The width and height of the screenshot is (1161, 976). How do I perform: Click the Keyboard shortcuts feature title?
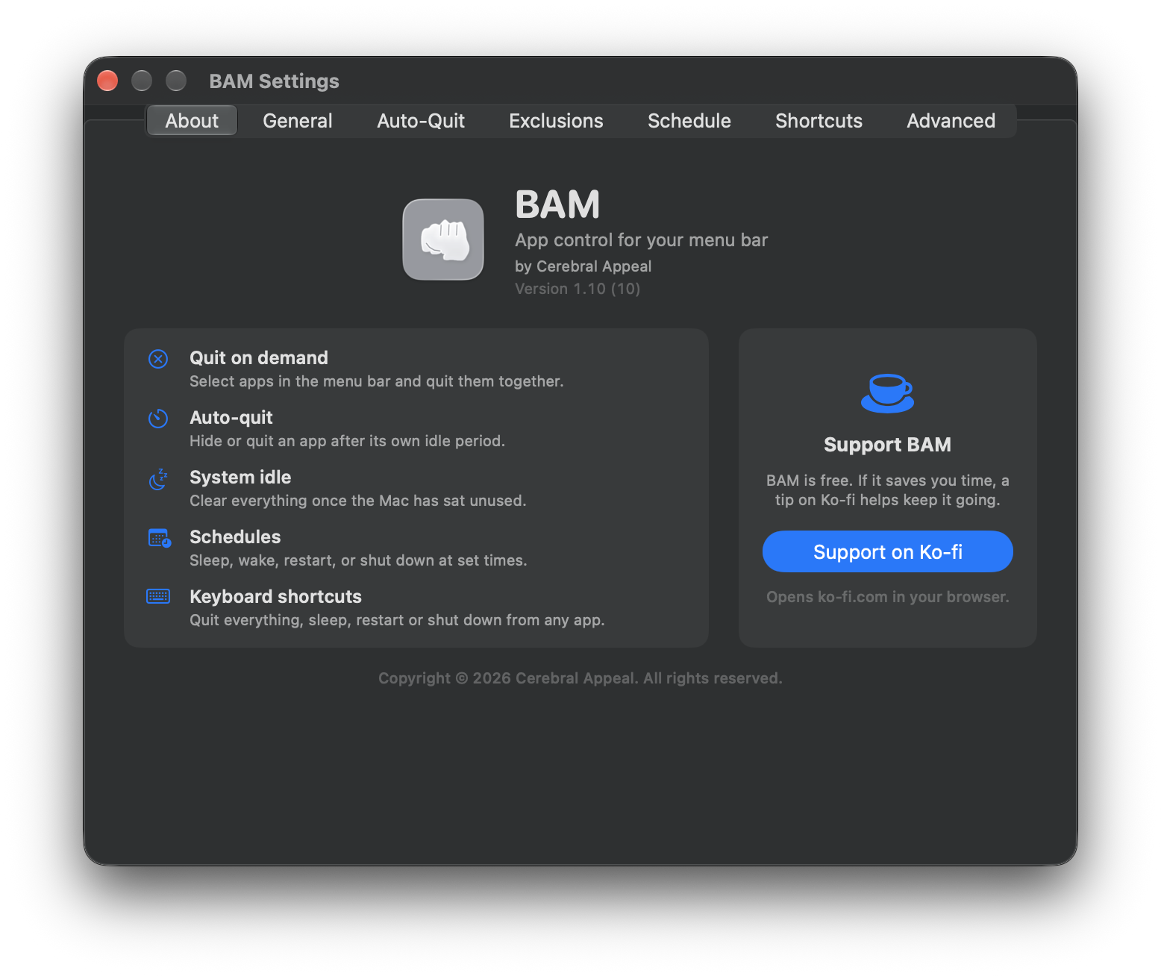tap(275, 597)
